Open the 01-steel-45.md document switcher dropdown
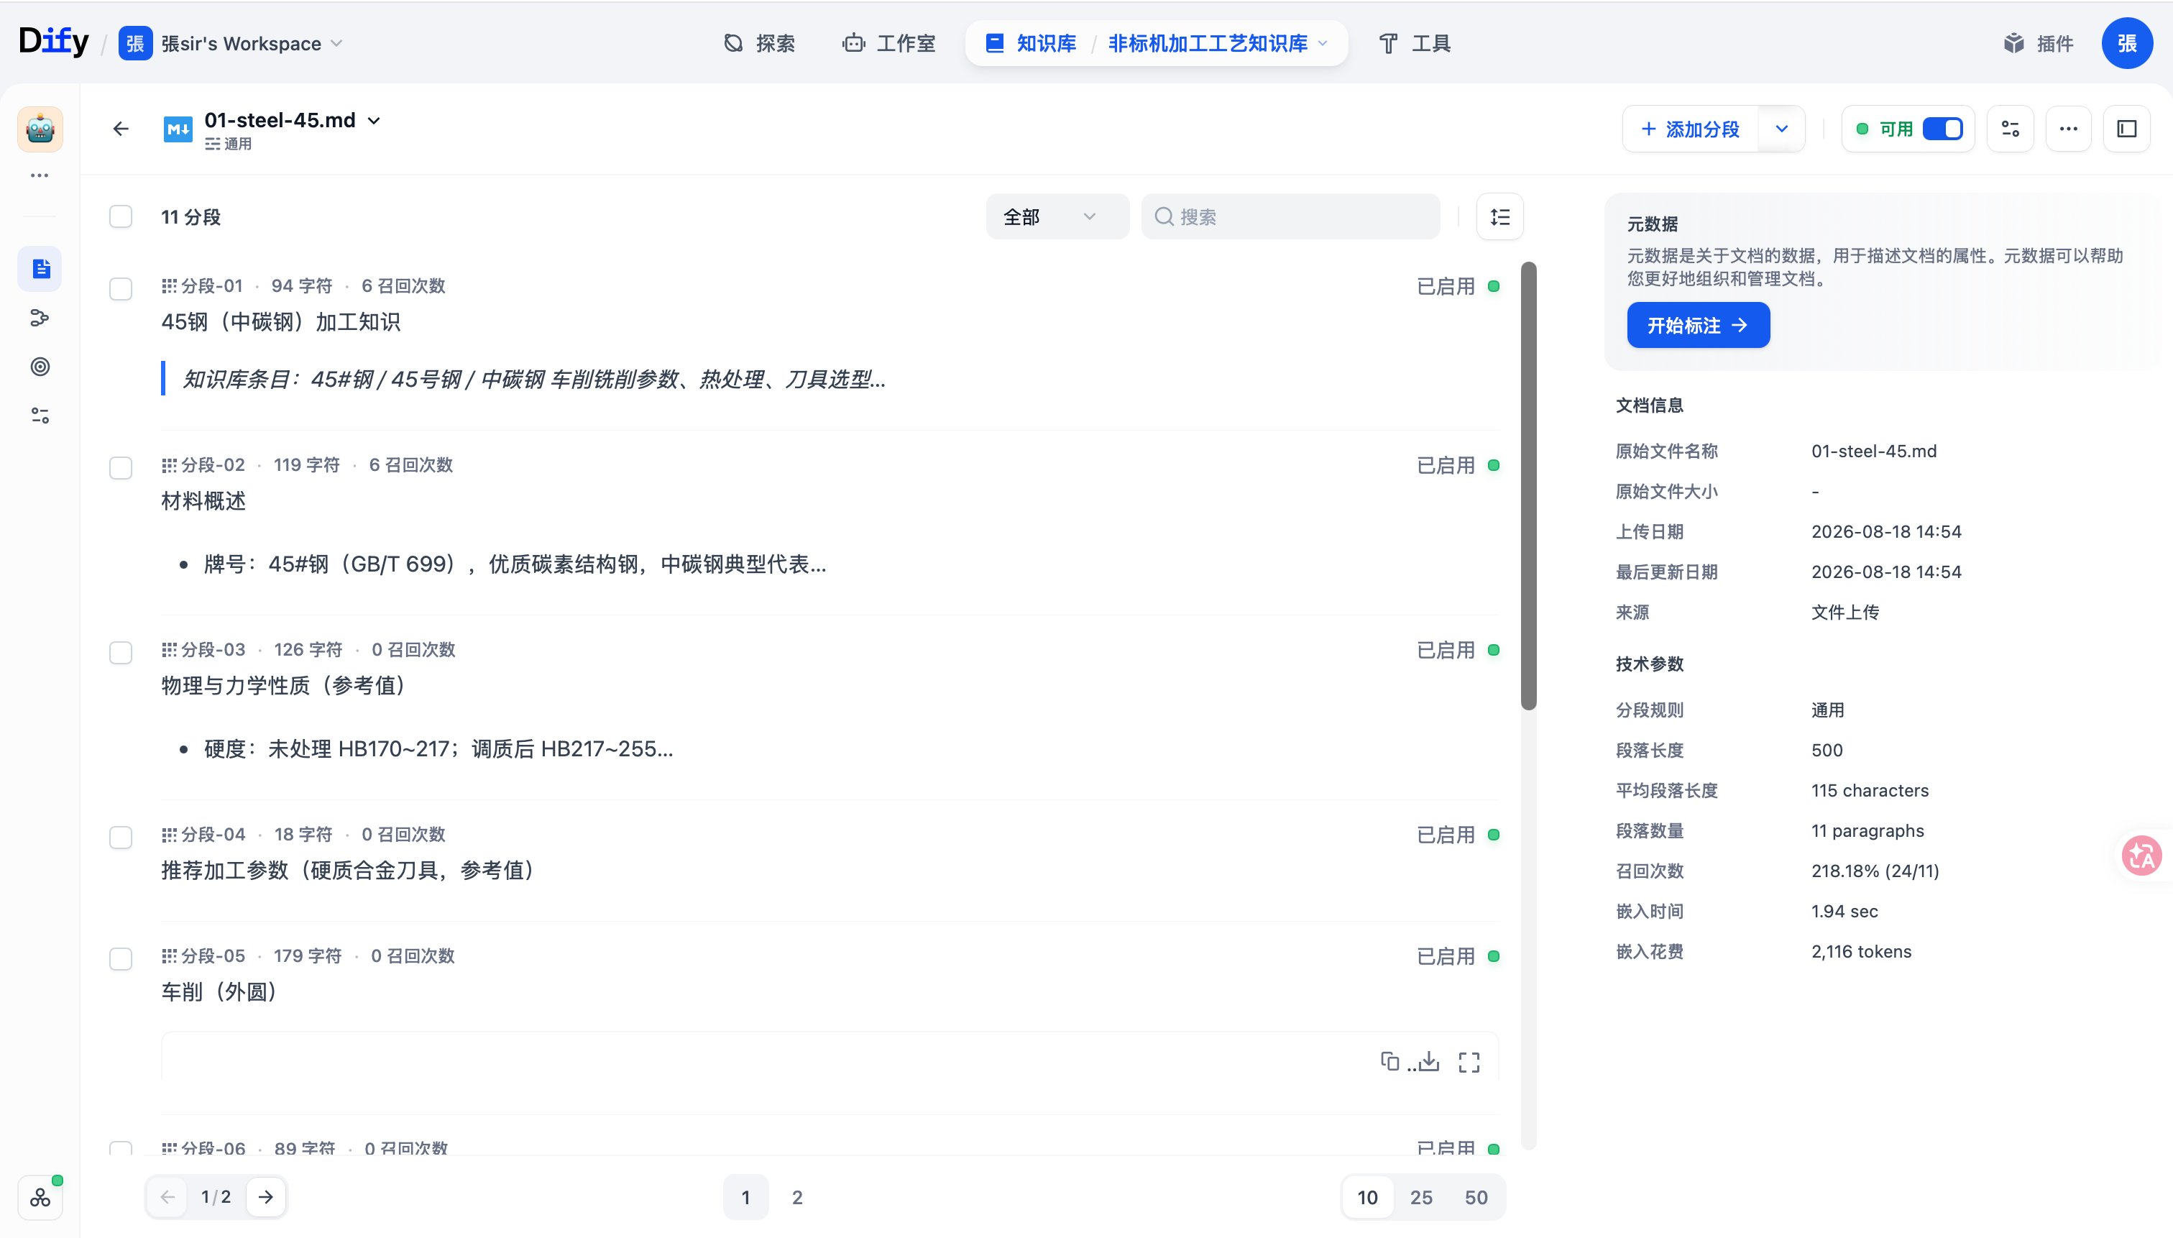2173x1238 pixels. (x=373, y=121)
